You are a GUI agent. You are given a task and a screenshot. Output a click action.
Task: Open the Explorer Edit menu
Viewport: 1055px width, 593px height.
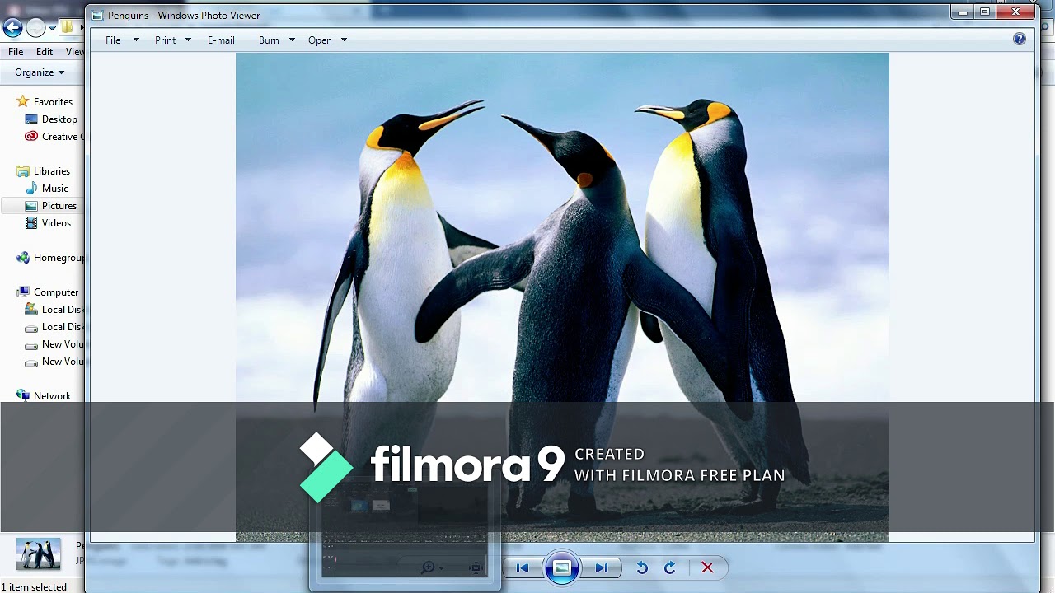coord(45,52)
